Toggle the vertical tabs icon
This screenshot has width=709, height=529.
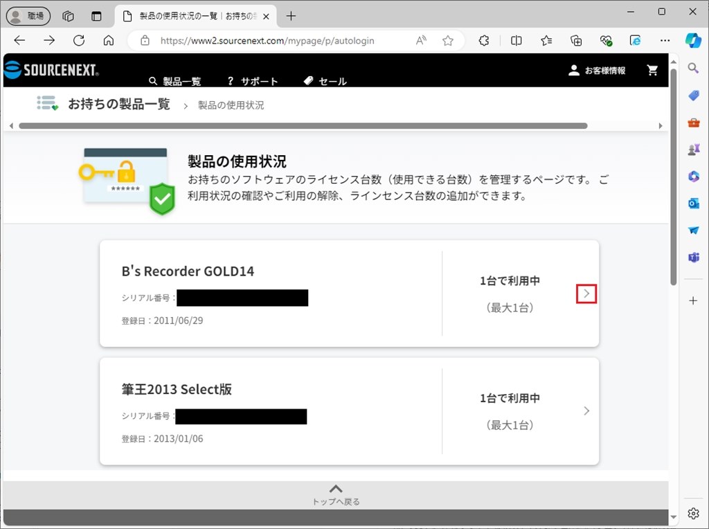[x=96, y=17]
